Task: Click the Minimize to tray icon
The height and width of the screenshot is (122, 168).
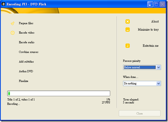Action: [128, 29]
